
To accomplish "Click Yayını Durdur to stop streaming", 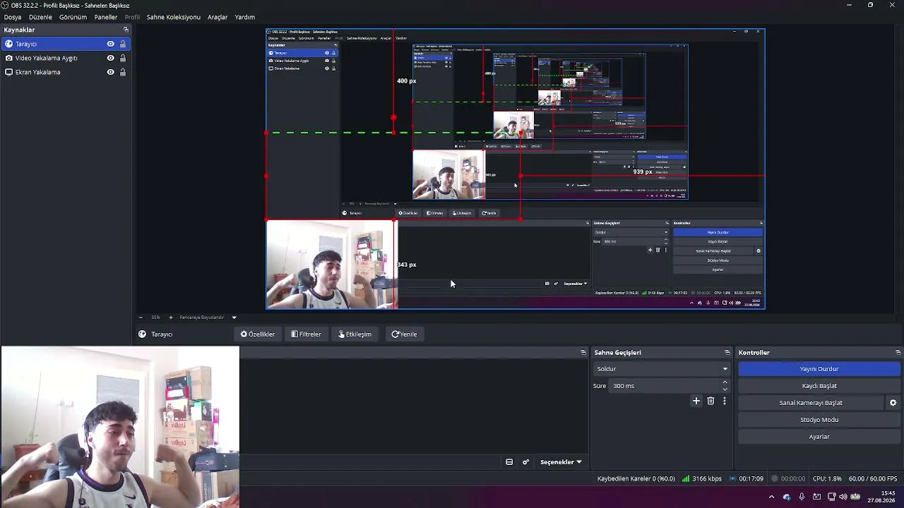I will (819, 369).
